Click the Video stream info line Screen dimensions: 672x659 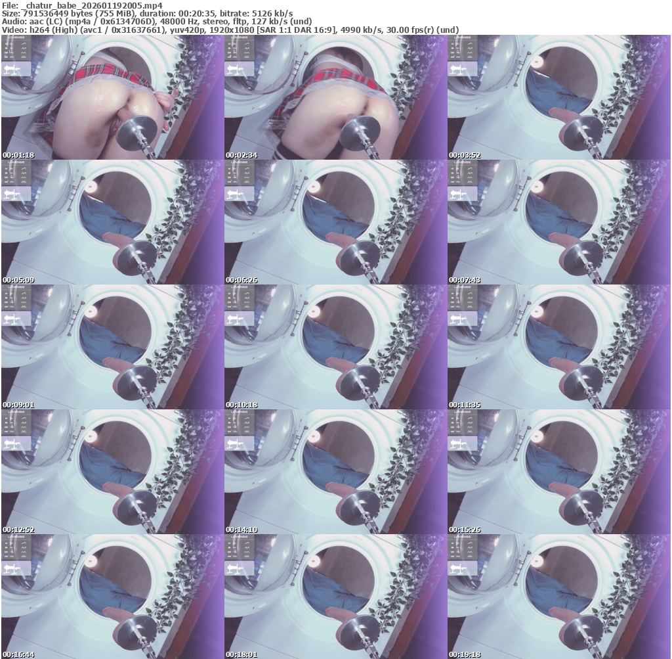[230, 30]
